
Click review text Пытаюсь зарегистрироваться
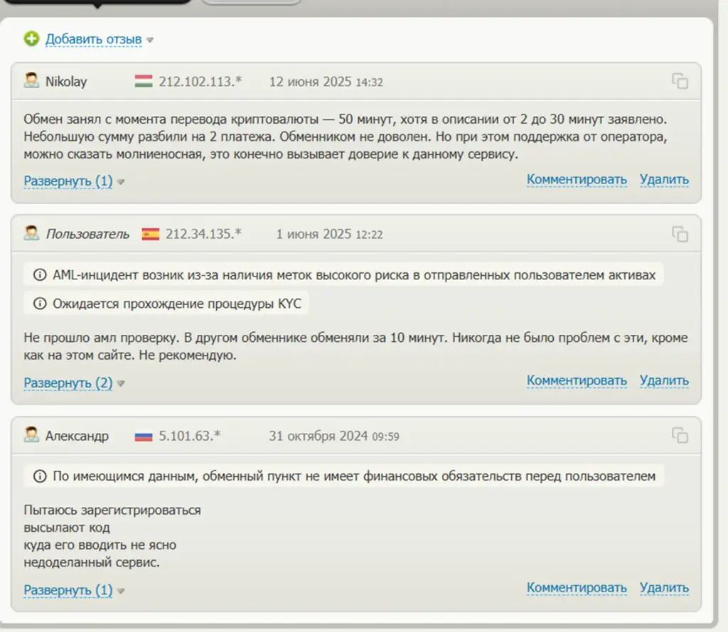point(112,536)
